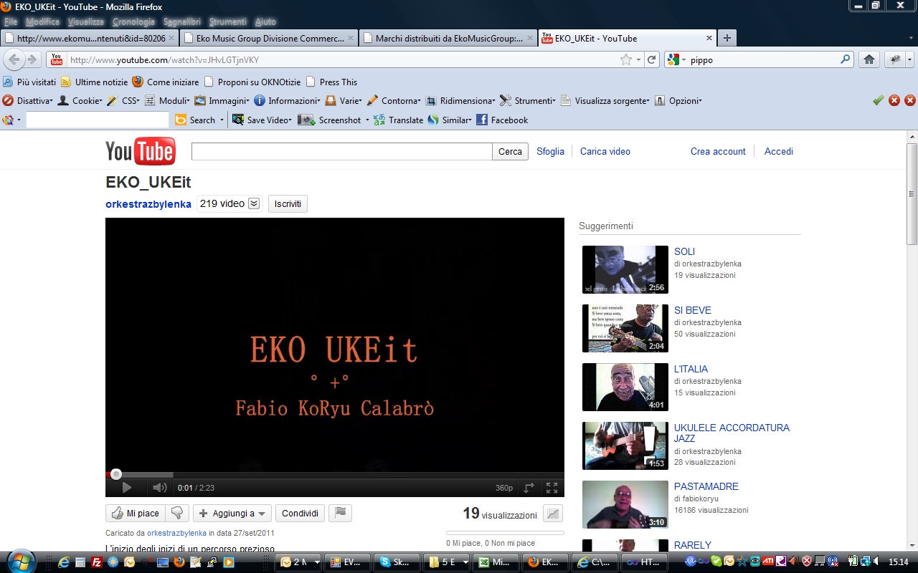Click the green checkmark validation icon
This screenshot has width=918, height=573.
[x=878, y=100]
